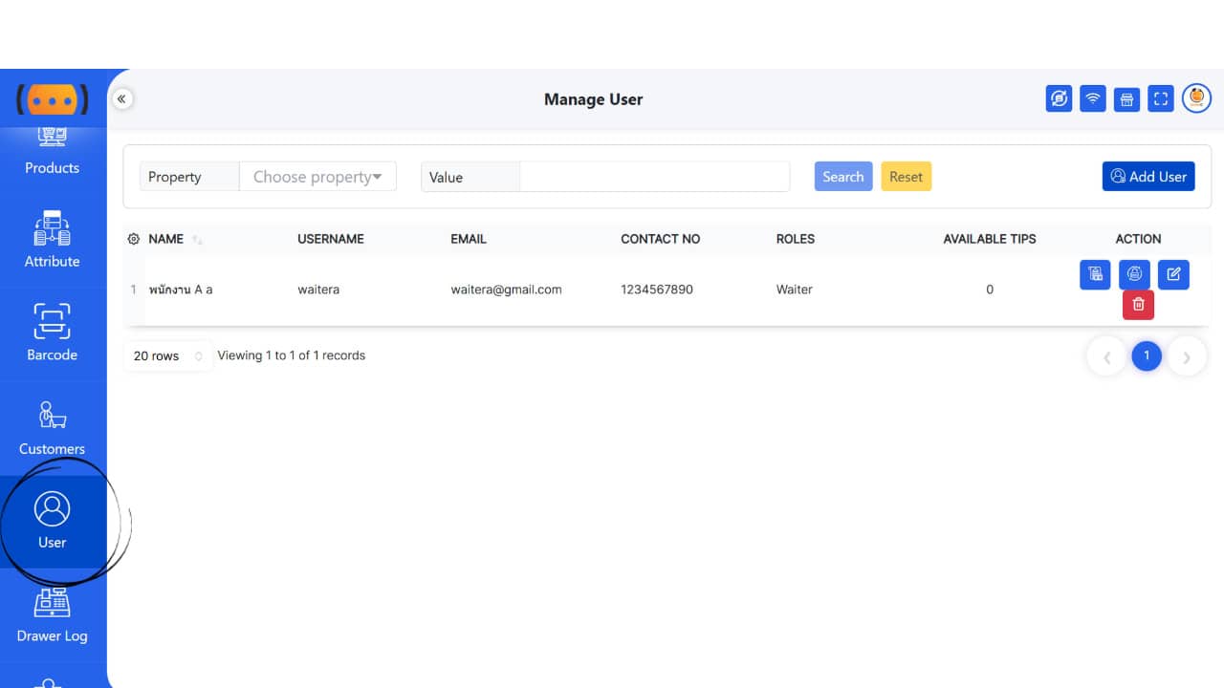Navigate to Customers in sidebar
The height and width of the screenshot is (688, 1224).
point(52,429)
